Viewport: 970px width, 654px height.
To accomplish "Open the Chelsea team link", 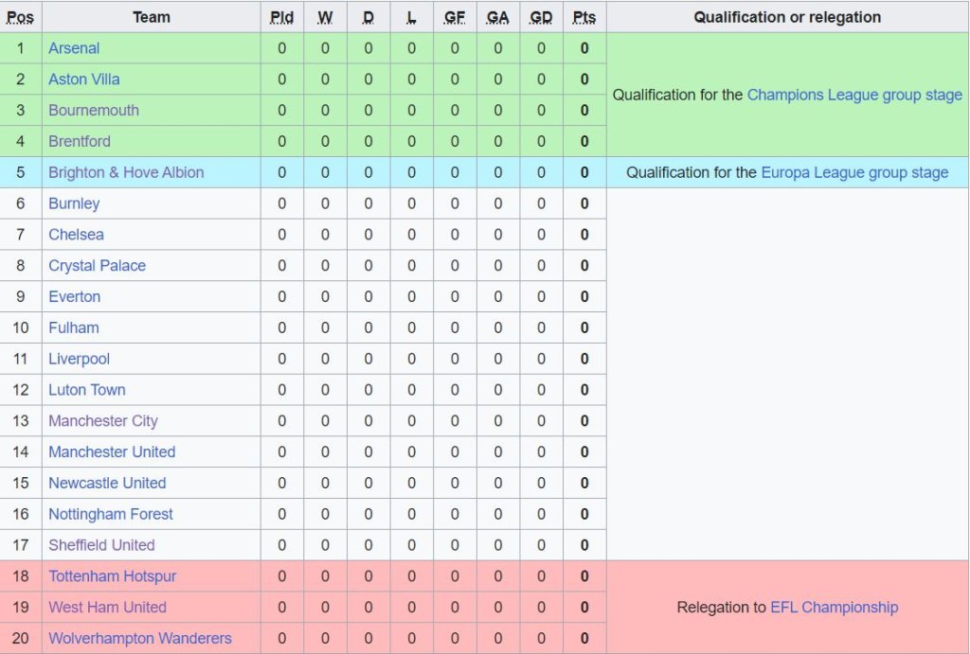I will [x=76, y=235].
